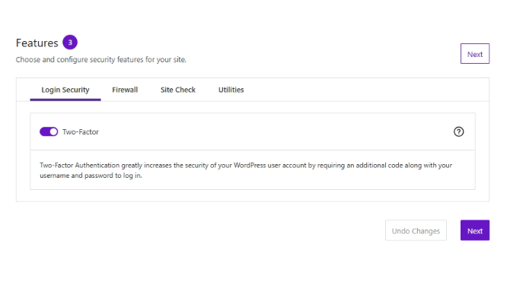Image resolution: width=526 pixels, height=291 pixels.
Task: Click the 'username and password' description line
Action: [91, 176]
